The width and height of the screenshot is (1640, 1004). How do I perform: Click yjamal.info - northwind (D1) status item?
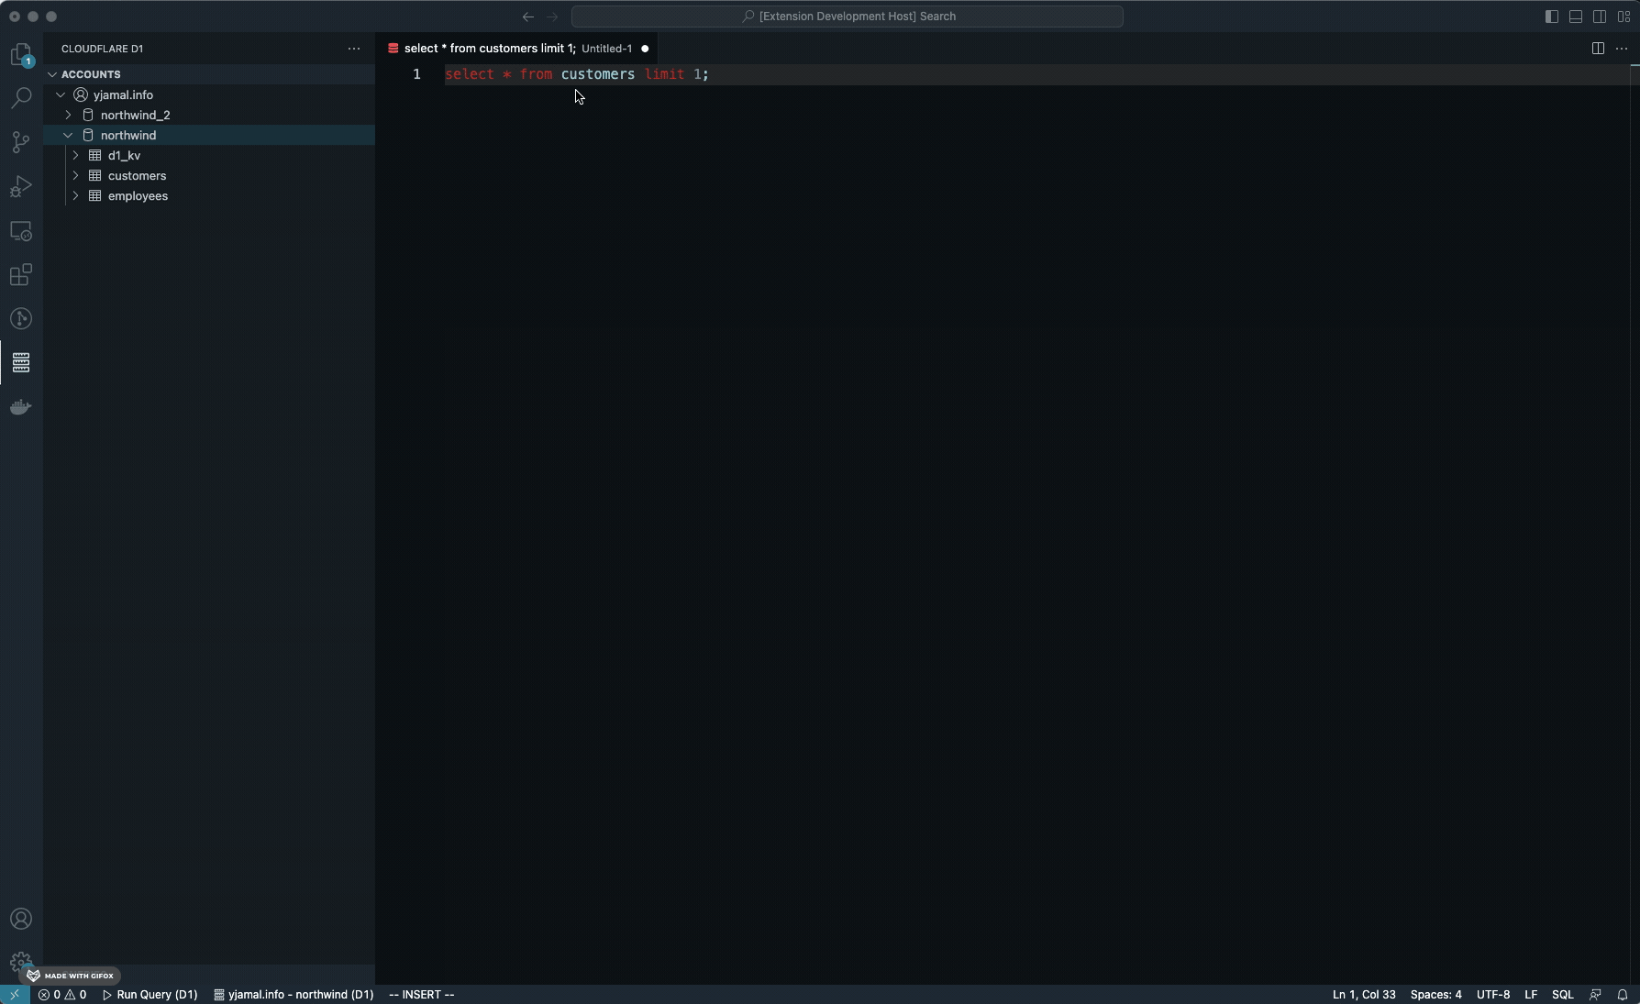(294, 994)
